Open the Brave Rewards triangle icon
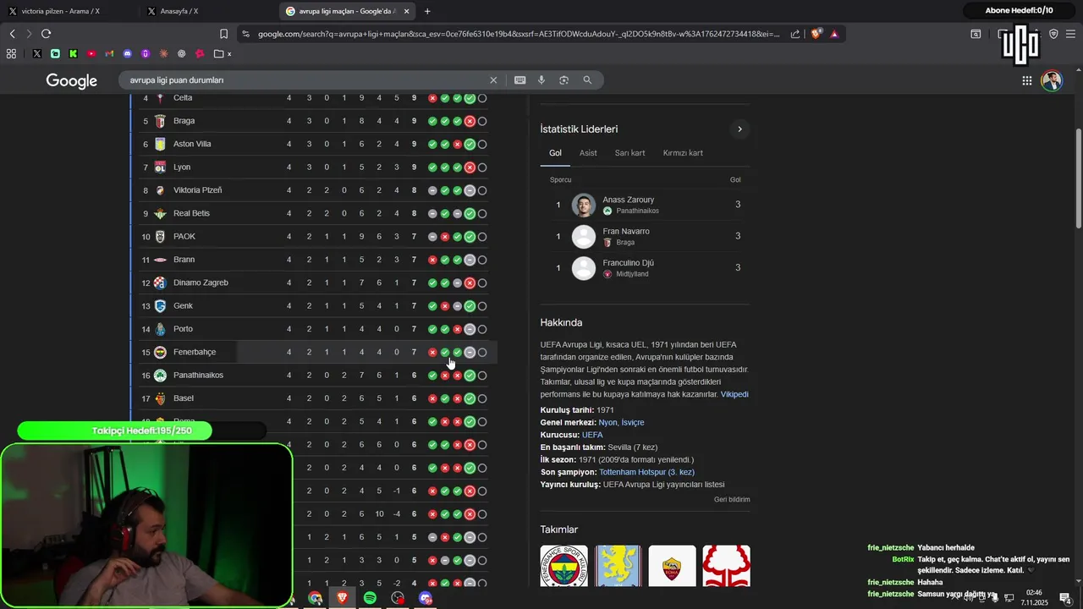The height and width of the screenshot is (609, 1083). point(834,34)
